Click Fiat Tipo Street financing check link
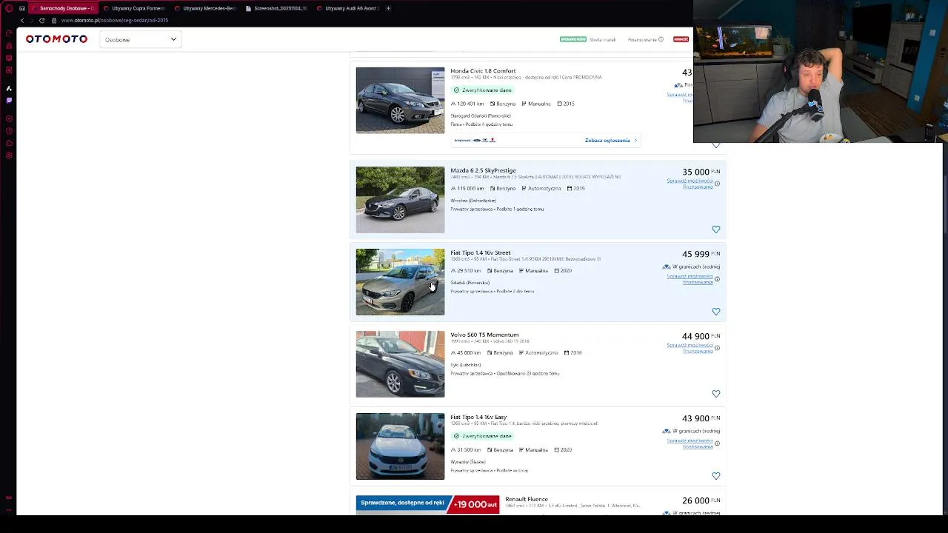 pos(690,279)
